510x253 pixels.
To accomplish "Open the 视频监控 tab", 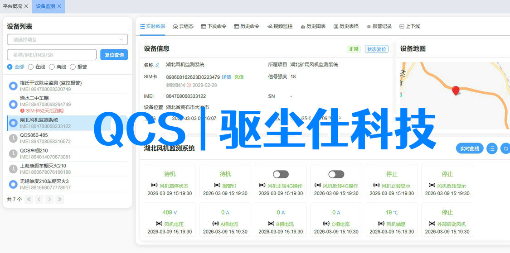I will (280, 26).
